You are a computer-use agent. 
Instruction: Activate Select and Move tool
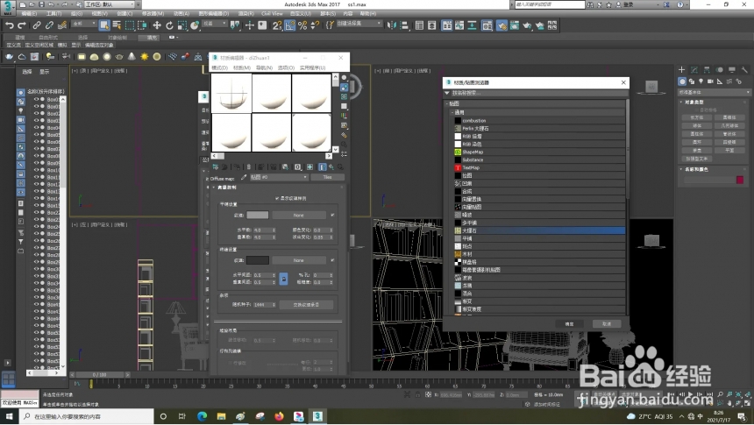coord(157,25)
